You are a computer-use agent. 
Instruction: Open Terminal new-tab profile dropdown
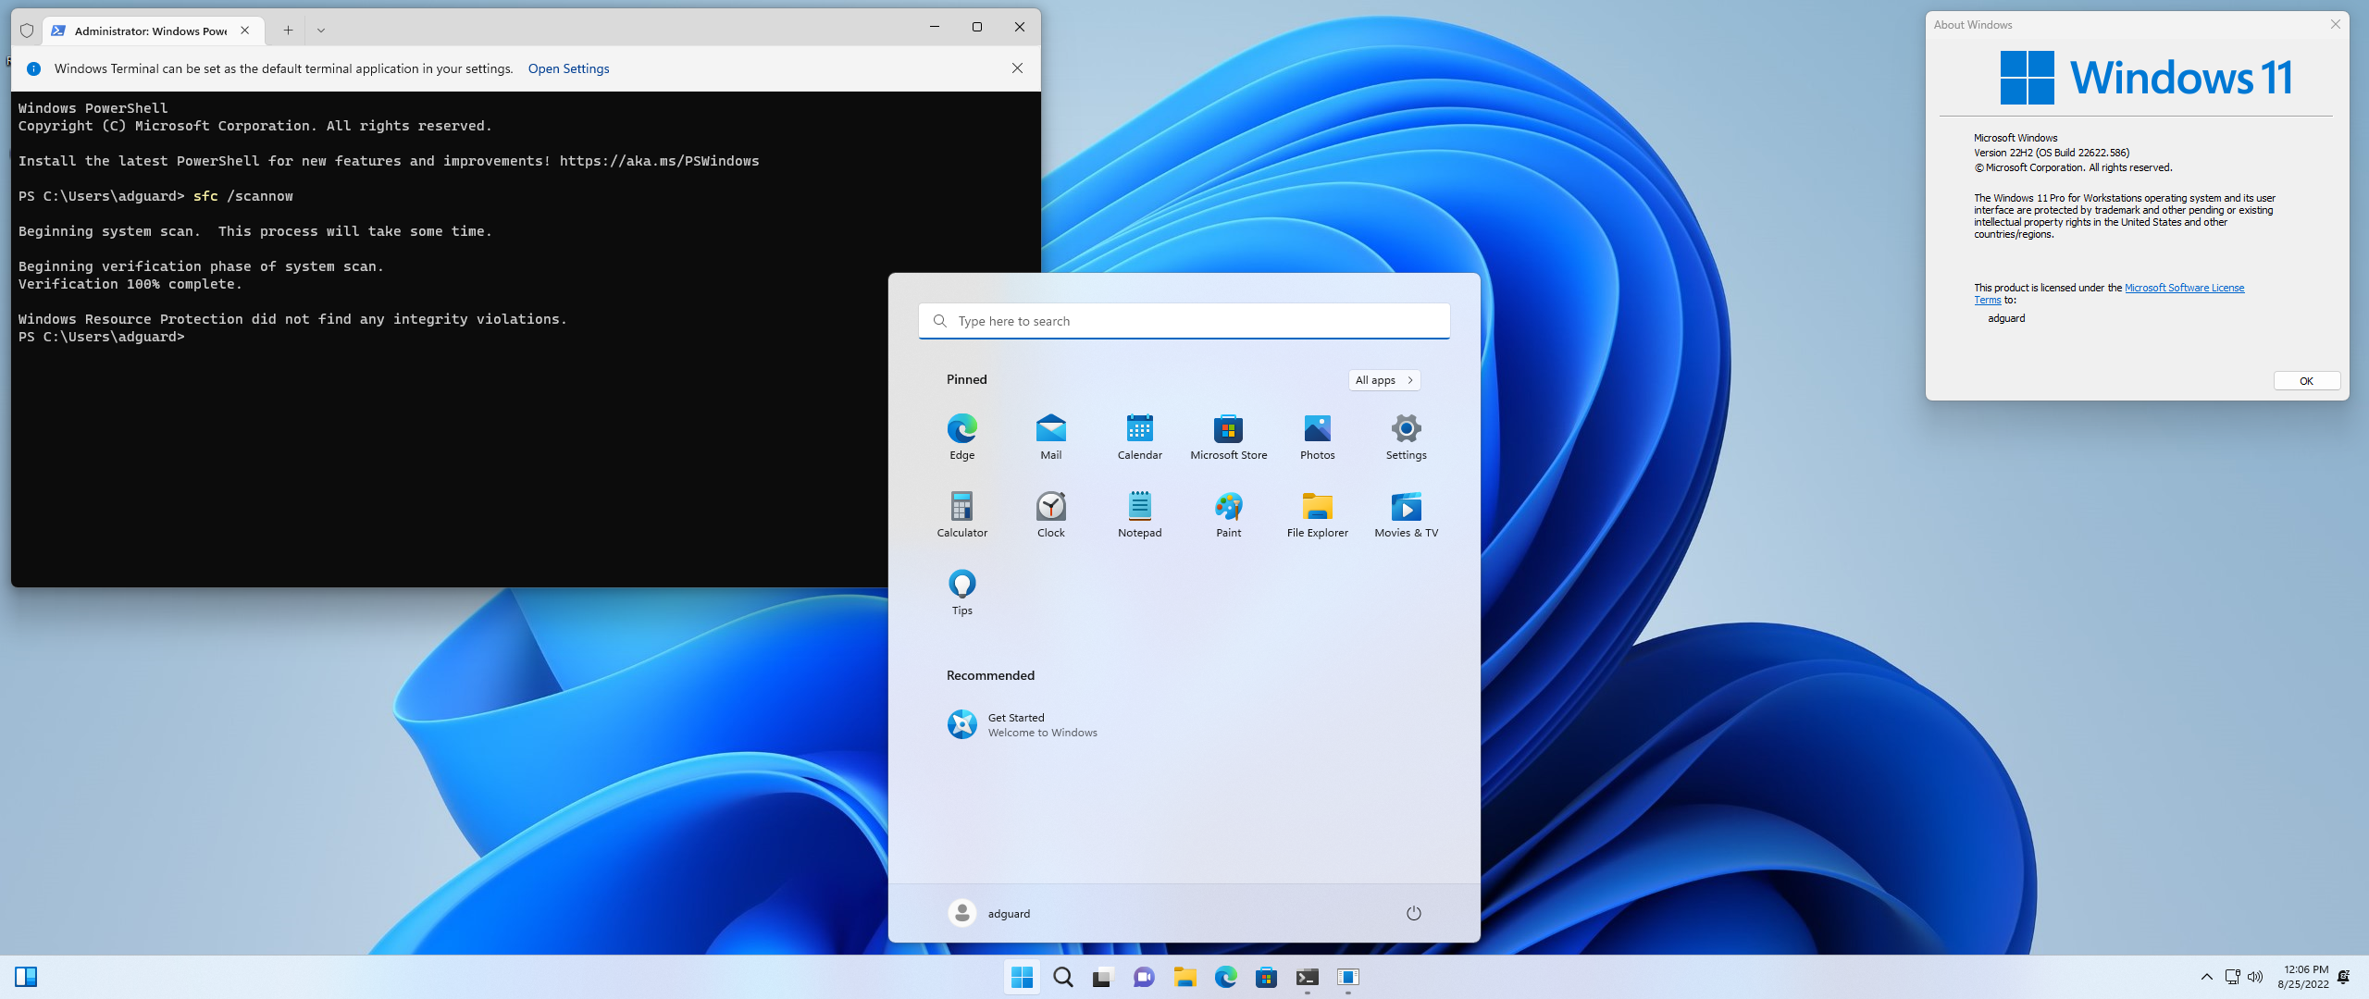pyautogui.click(x=320, y=30)
